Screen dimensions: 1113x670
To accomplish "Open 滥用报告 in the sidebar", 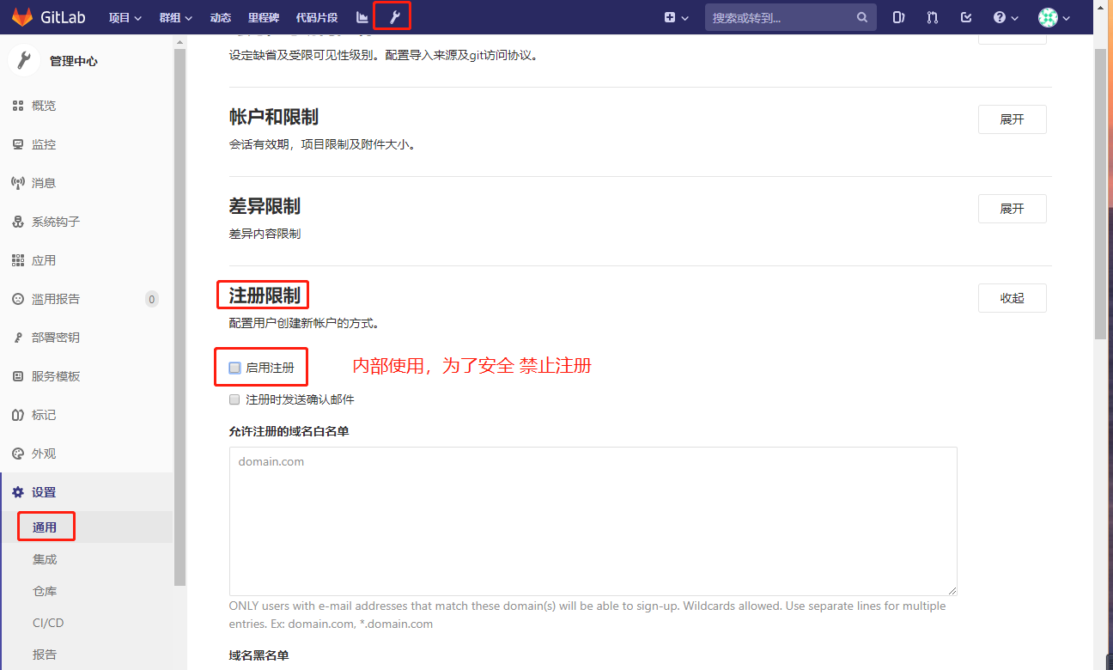I will tap(56, 299).
